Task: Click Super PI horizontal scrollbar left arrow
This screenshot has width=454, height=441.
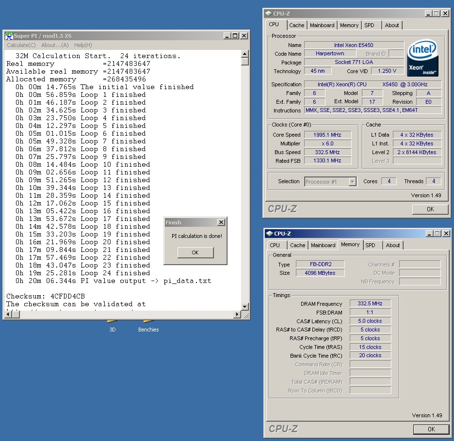Action: [8, 314]
